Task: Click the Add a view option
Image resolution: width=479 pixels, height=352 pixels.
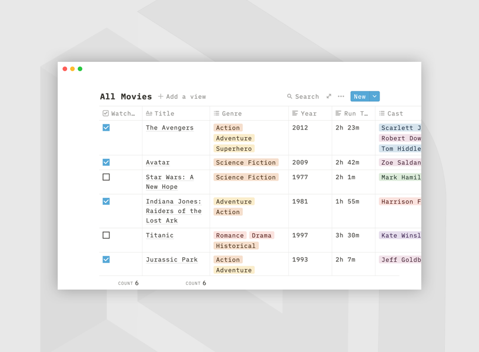Action: point(185,97)
